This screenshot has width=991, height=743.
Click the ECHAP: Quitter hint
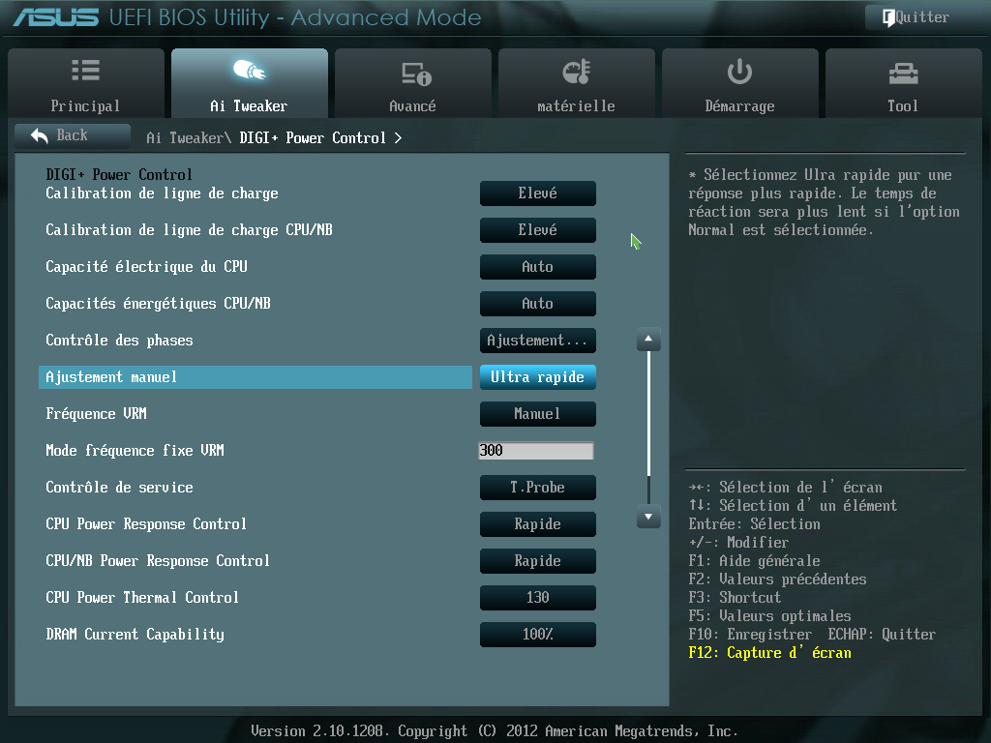pos(883,635)
